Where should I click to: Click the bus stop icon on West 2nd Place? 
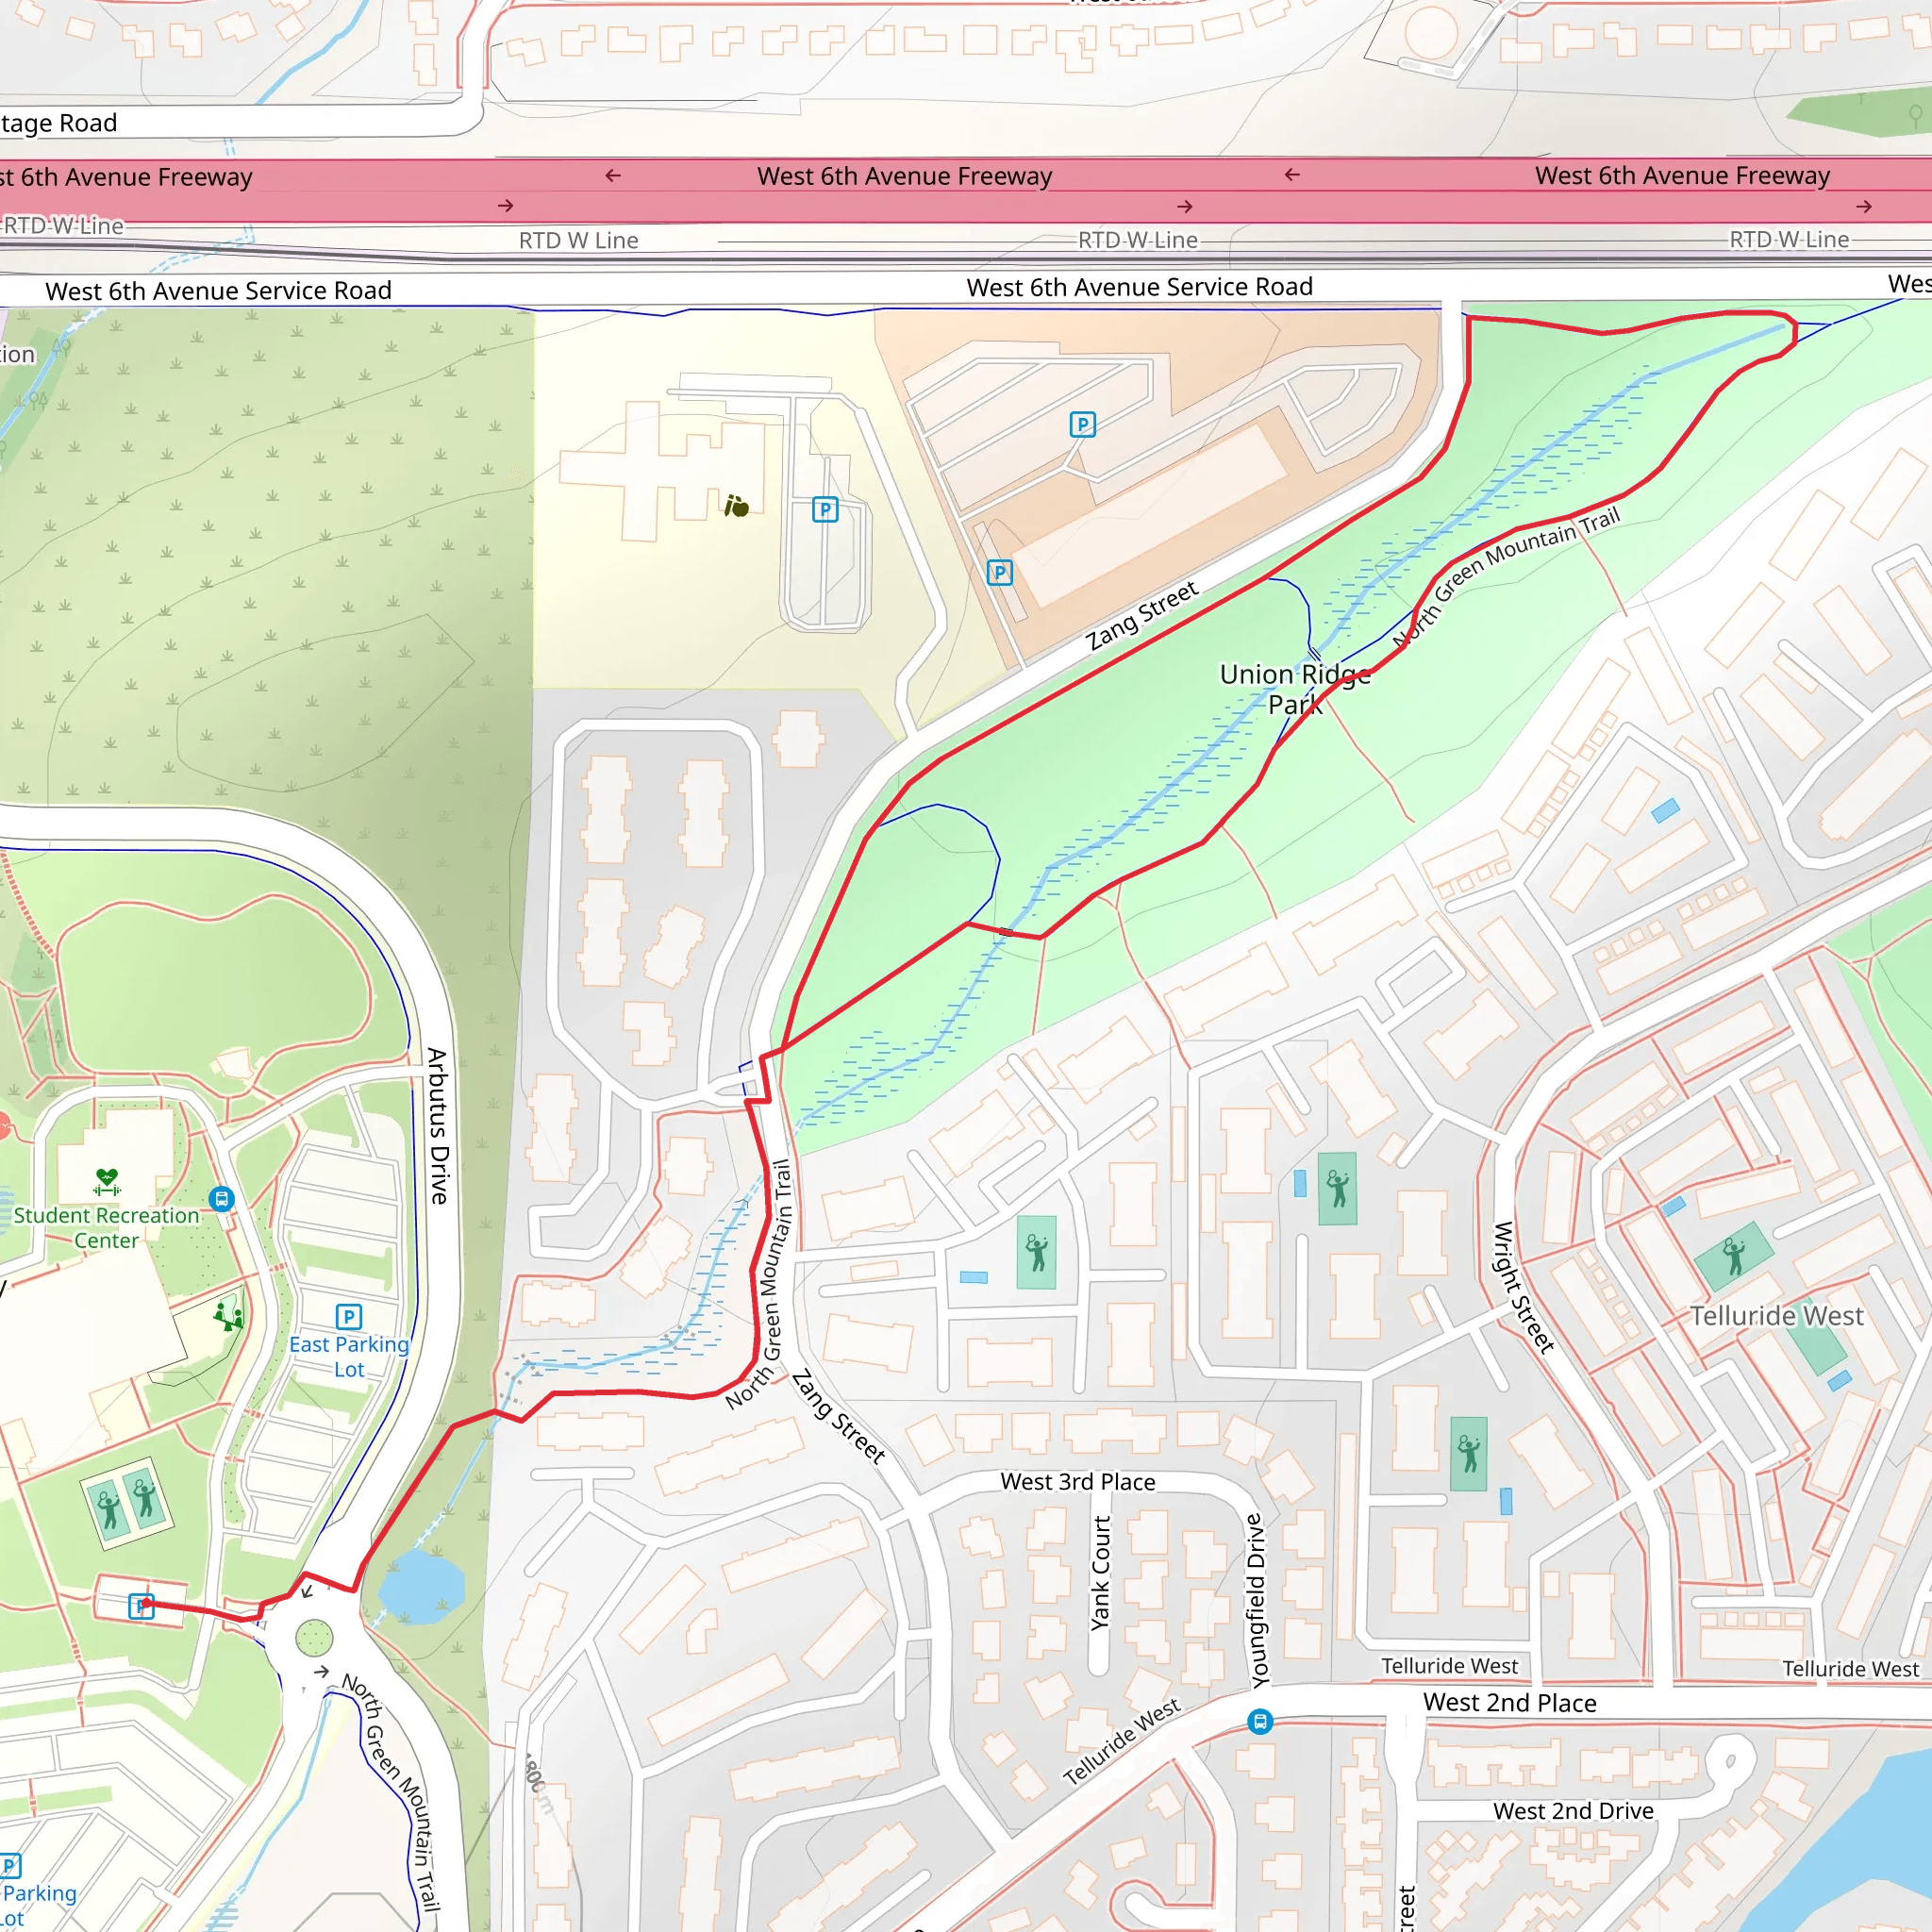point(1260,1722)
